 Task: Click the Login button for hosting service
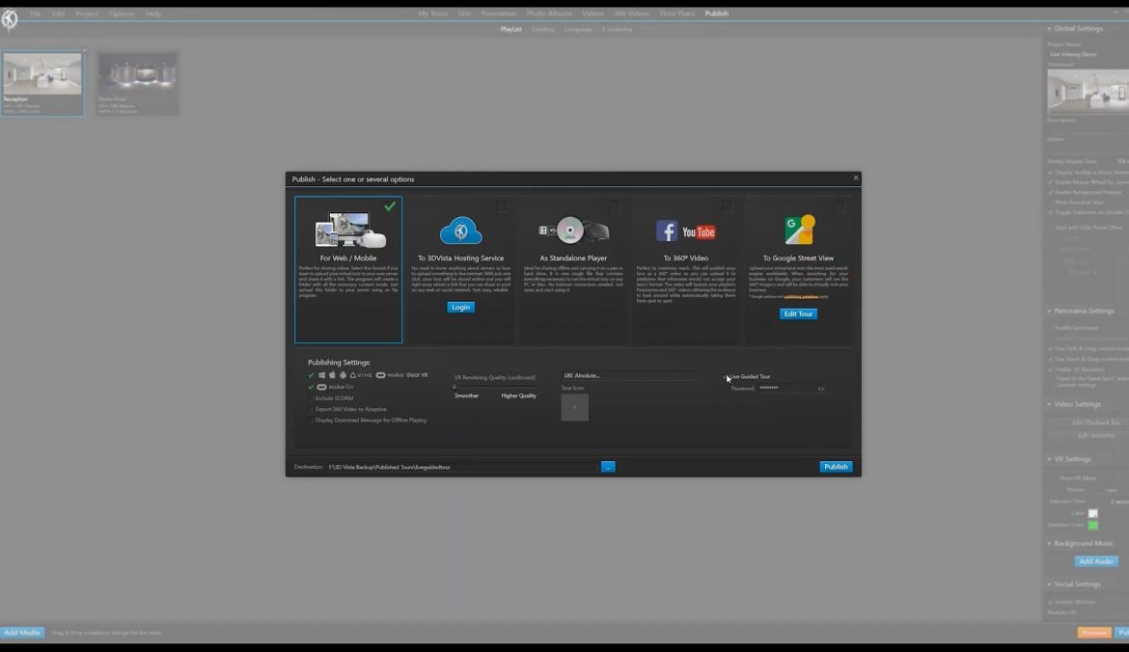pos(460,307)
